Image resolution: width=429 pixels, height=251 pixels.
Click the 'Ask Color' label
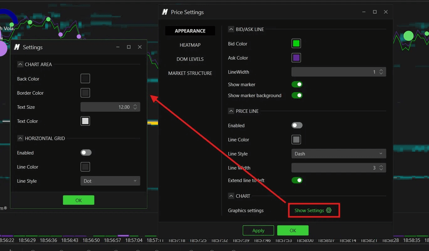(238, 58)
